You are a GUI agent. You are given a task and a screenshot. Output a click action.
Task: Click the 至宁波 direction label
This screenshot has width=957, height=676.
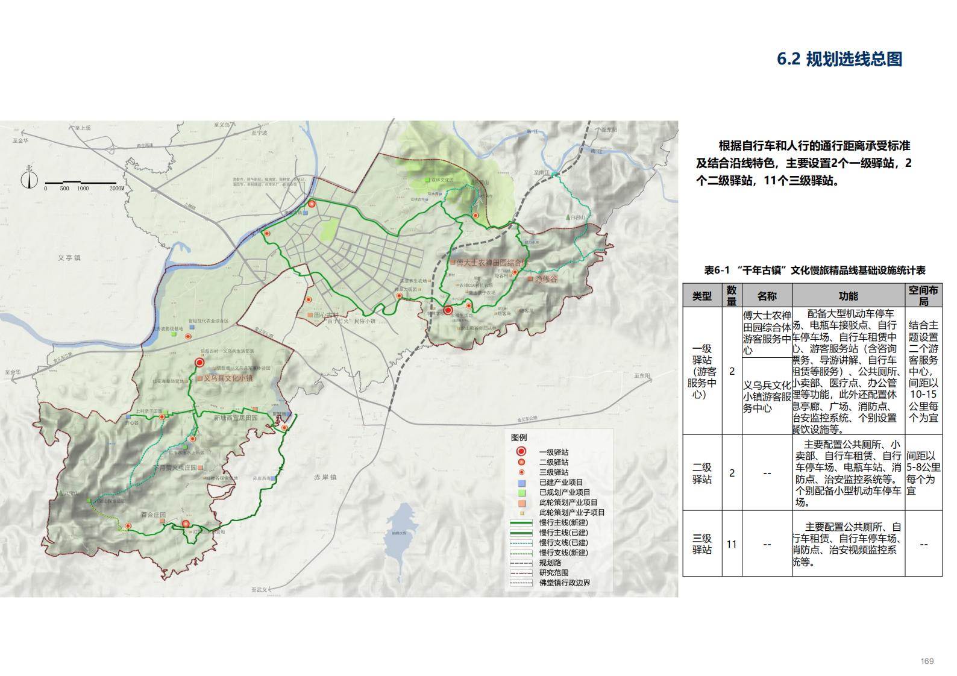coord(259,133)
